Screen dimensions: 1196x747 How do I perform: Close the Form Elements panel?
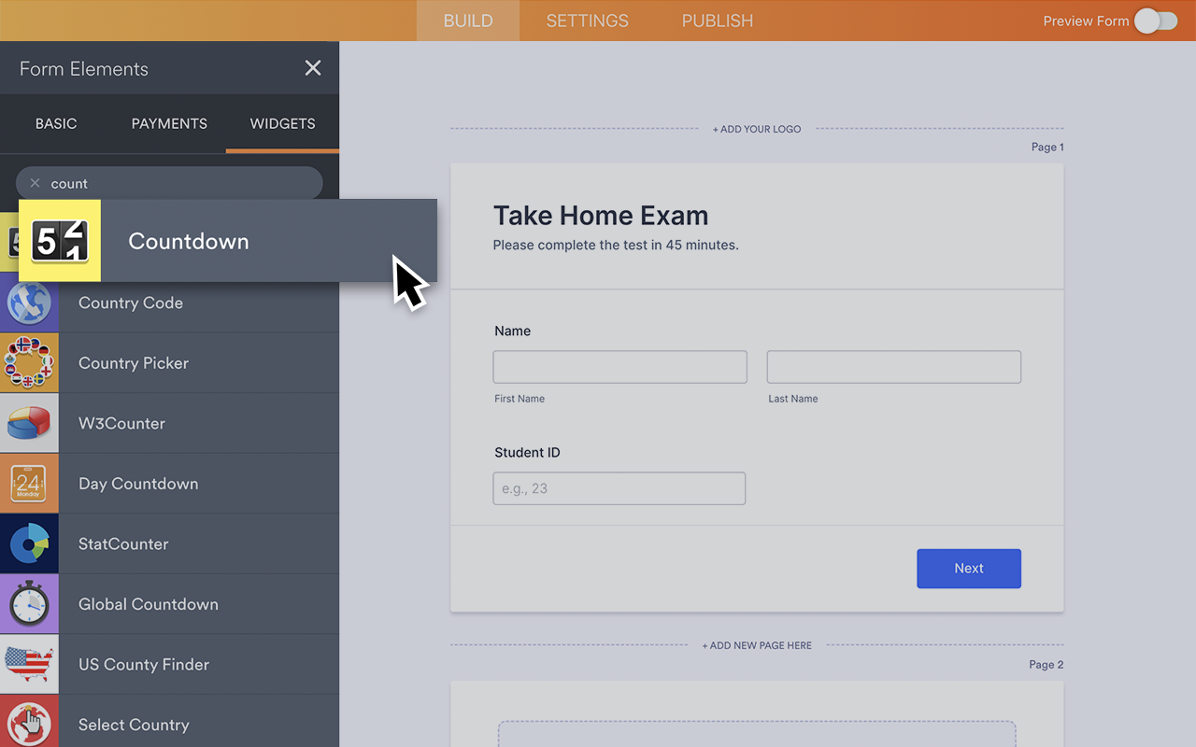click(312, 67)
